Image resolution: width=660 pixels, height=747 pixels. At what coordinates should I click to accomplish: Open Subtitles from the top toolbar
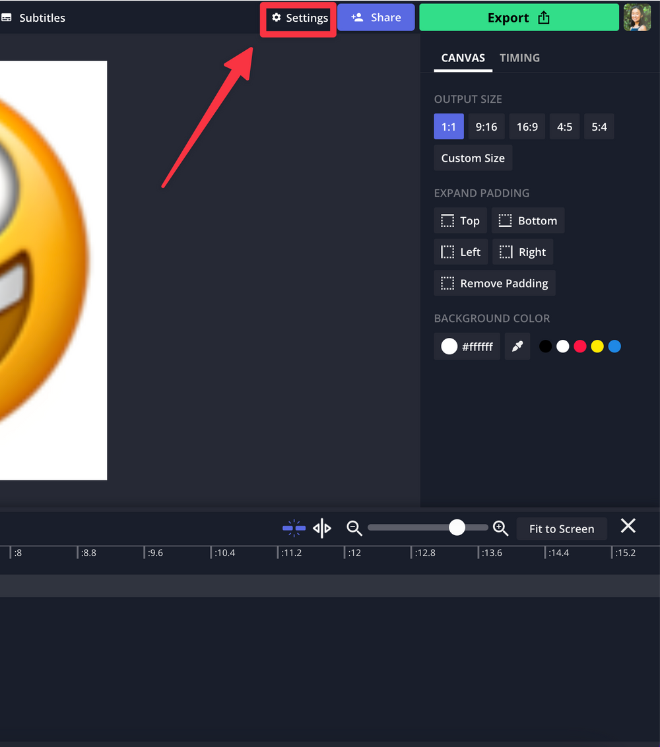click(x=34, y=18)
